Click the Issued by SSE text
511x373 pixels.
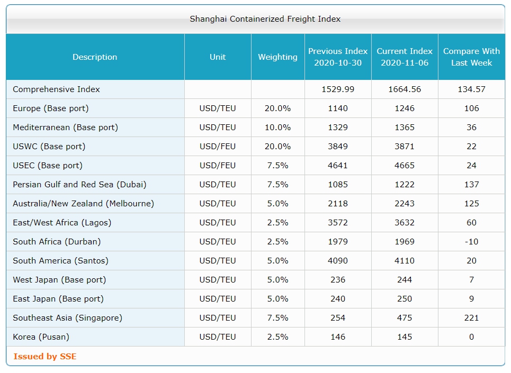pos(45,357)
